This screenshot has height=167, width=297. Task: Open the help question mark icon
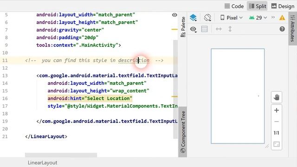point(282,29)
